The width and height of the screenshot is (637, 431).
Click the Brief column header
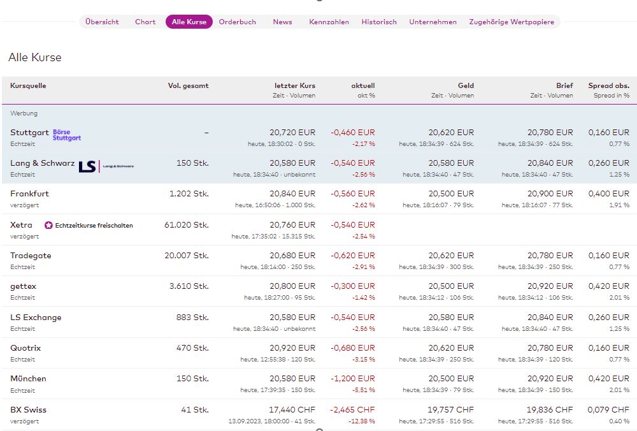pyautogui.click(x=564, y=86)
